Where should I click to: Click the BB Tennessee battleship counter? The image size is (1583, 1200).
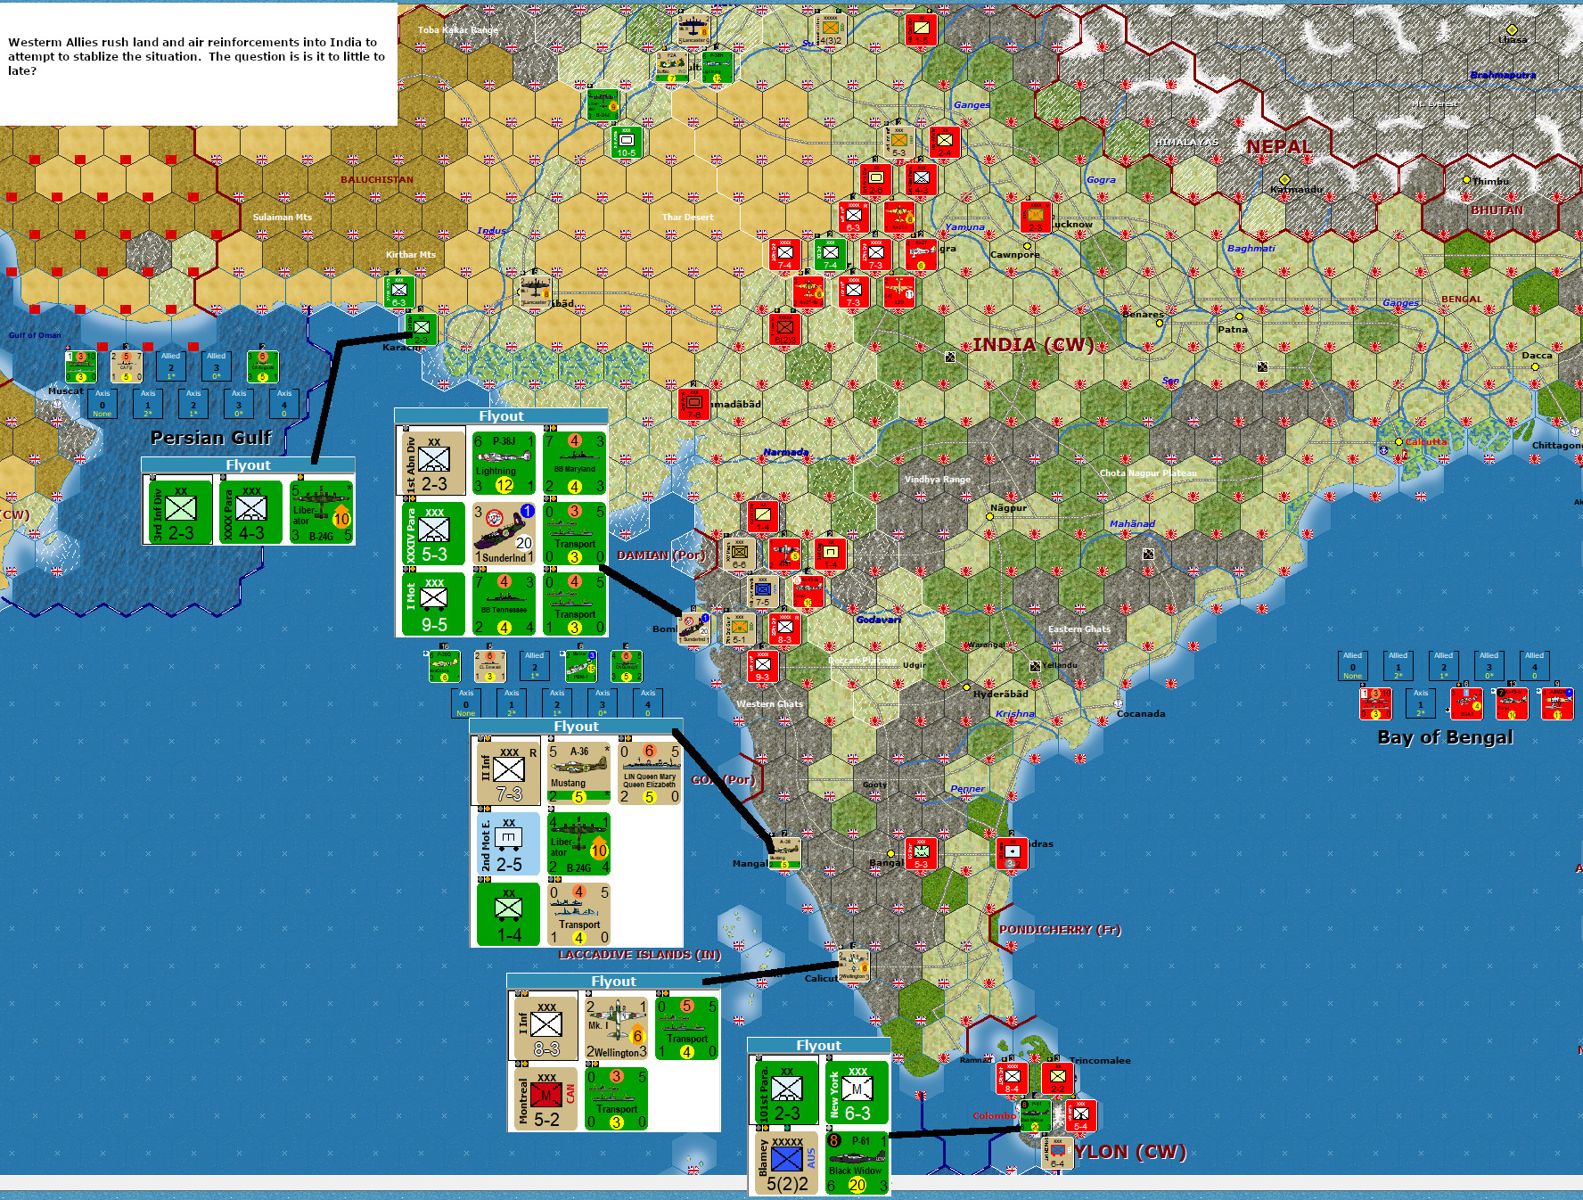(x=504, y=604)
